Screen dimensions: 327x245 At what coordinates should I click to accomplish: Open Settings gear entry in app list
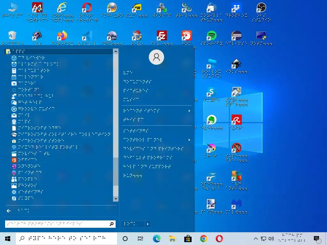pos(27,192)
